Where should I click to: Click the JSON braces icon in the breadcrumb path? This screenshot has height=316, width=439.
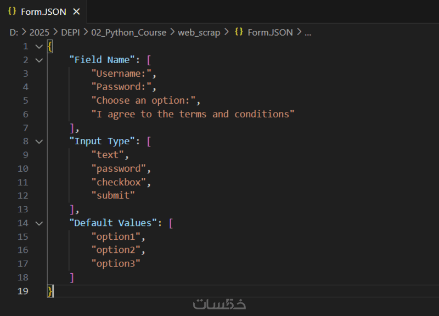(239, 32)
